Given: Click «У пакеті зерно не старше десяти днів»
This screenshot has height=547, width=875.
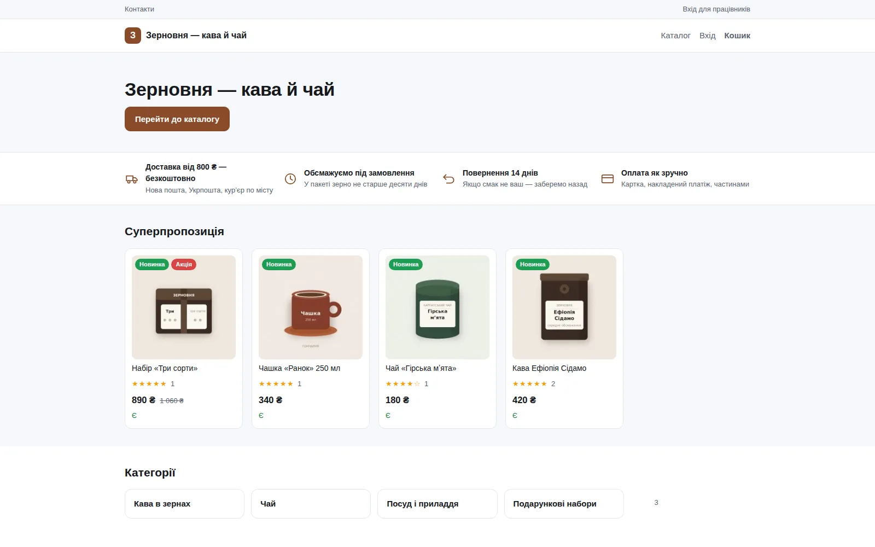Looking at the screenshot, I should click(x=365, y=184).
